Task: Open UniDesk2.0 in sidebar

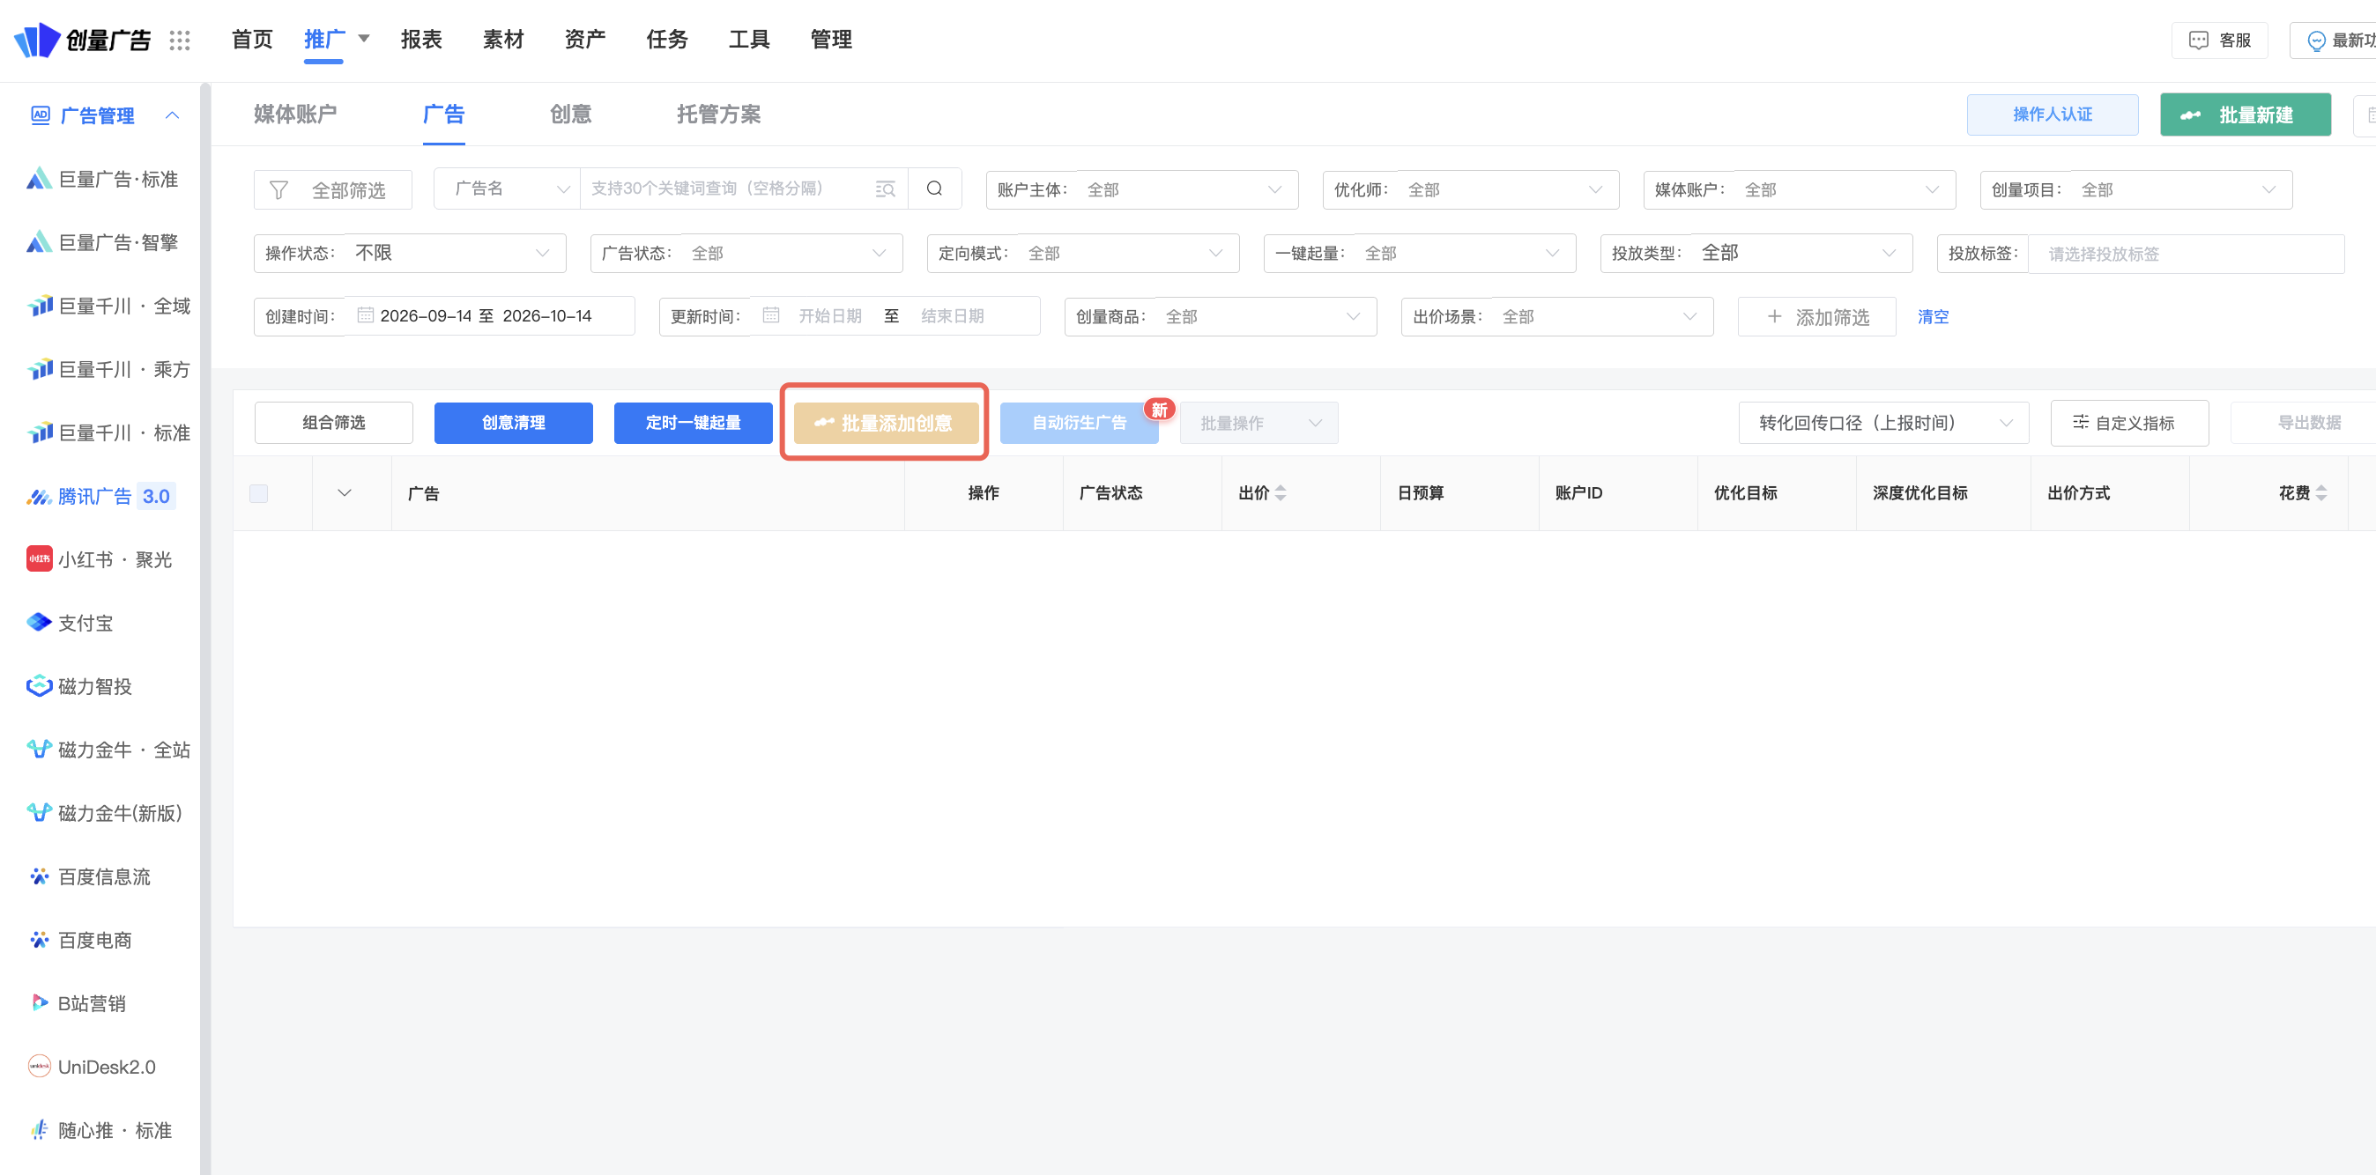Action: click(91, 1068)
